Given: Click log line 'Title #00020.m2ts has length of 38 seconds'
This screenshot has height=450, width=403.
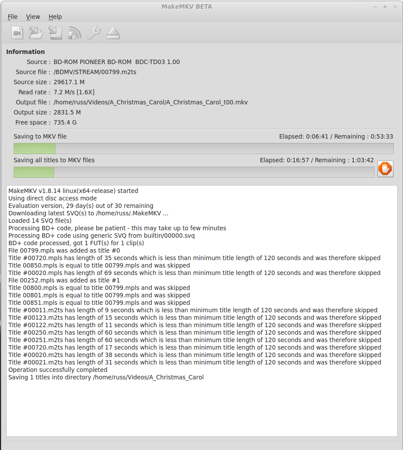Looking at the screenshot, I should coord(195,355).
